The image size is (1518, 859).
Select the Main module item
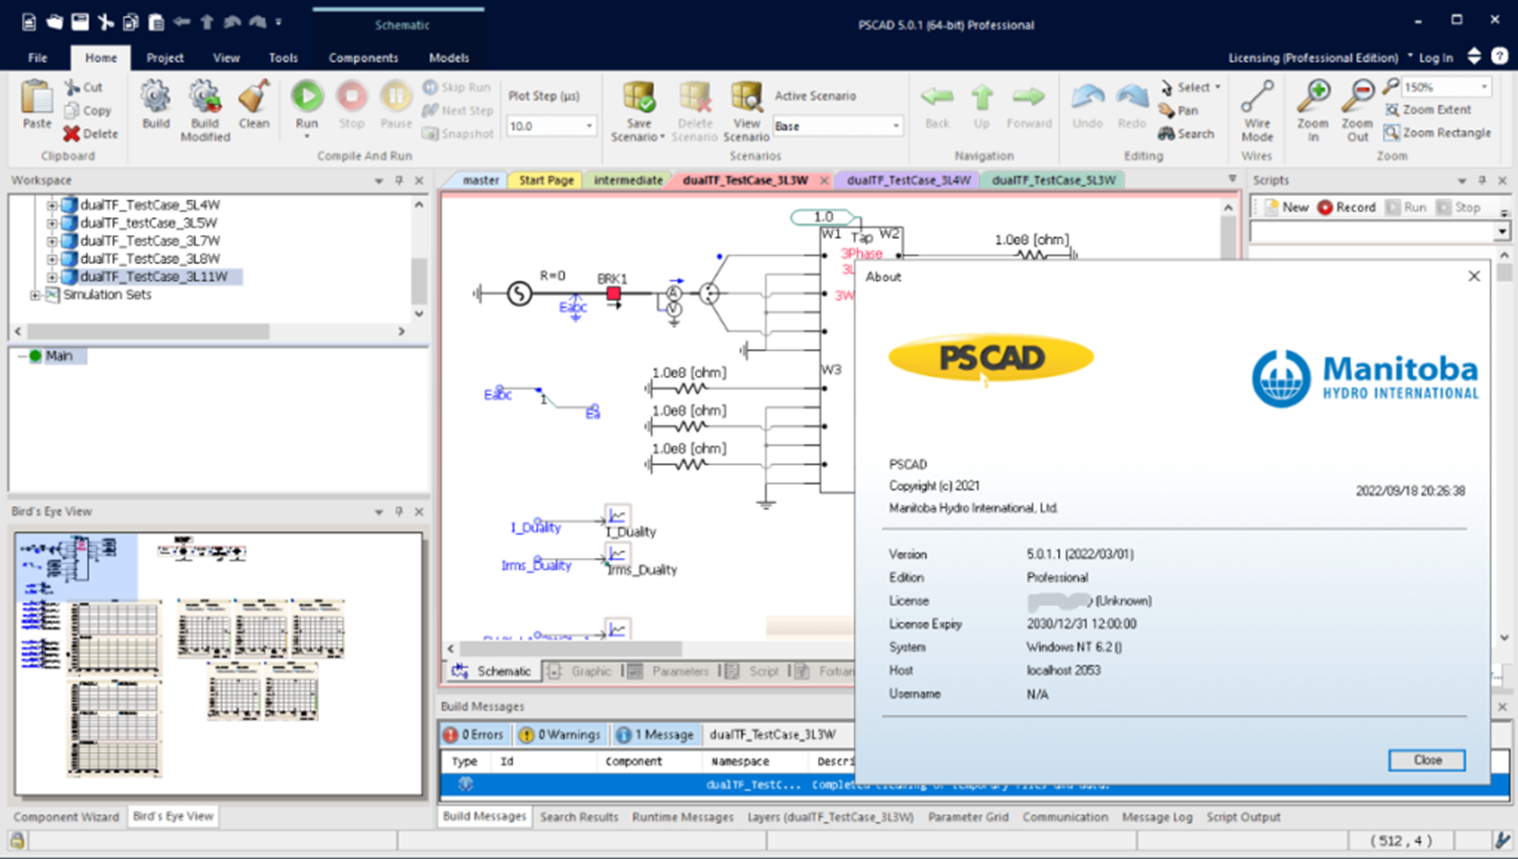coord(59,355)
